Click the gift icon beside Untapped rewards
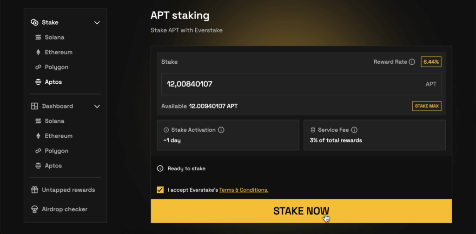The height and width of the screenshot is (234, 476). (x=34, y=190)
